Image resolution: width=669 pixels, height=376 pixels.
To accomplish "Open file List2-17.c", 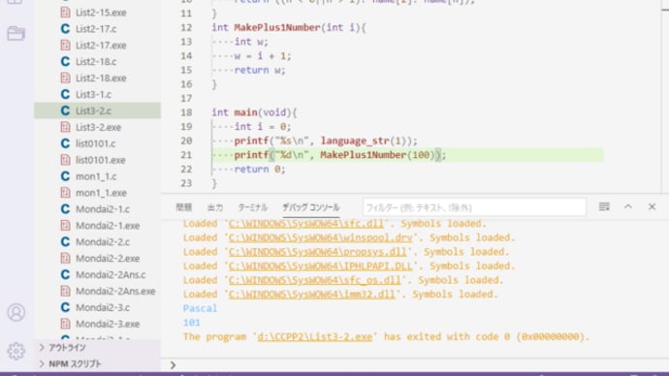I will (96, 28).
